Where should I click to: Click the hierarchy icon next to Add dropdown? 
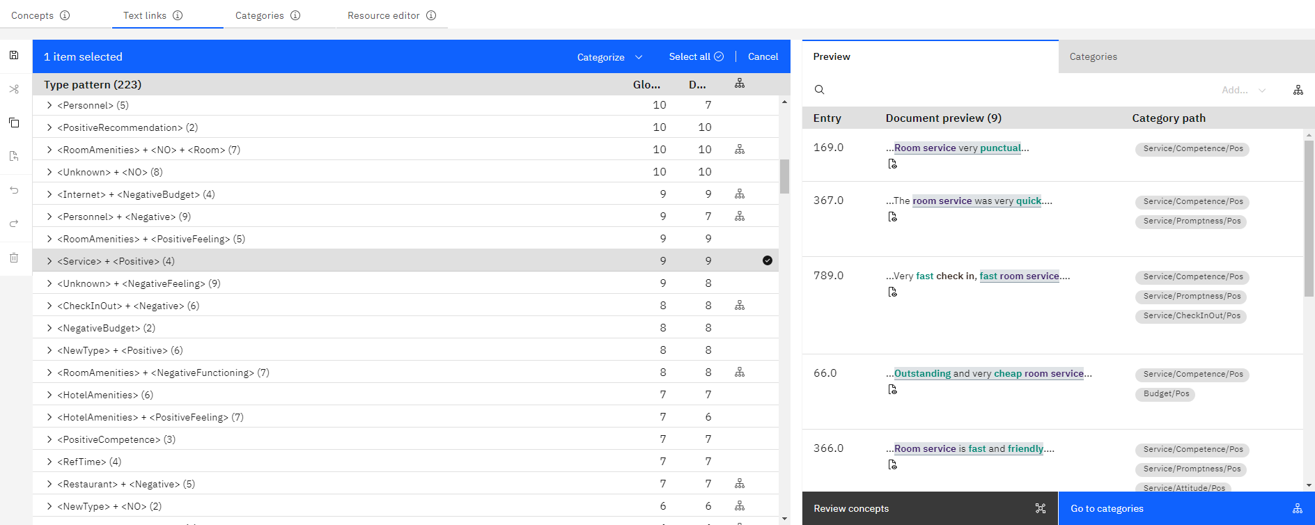[x=1298, y=90]
